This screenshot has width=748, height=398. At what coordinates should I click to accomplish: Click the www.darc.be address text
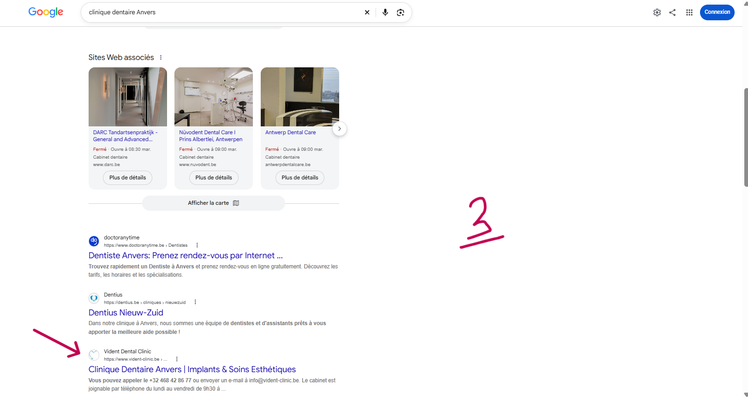[107, 165]
